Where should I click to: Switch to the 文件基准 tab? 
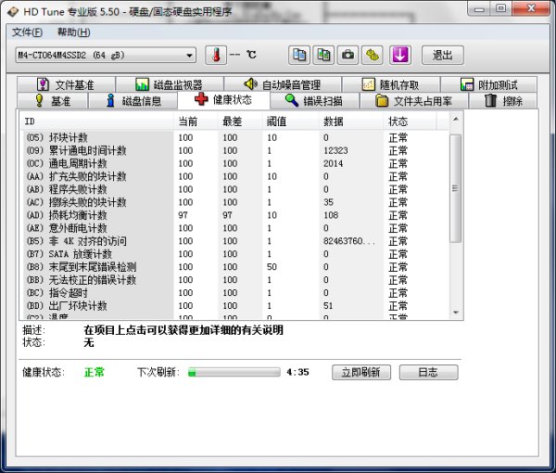click(66, 84)
